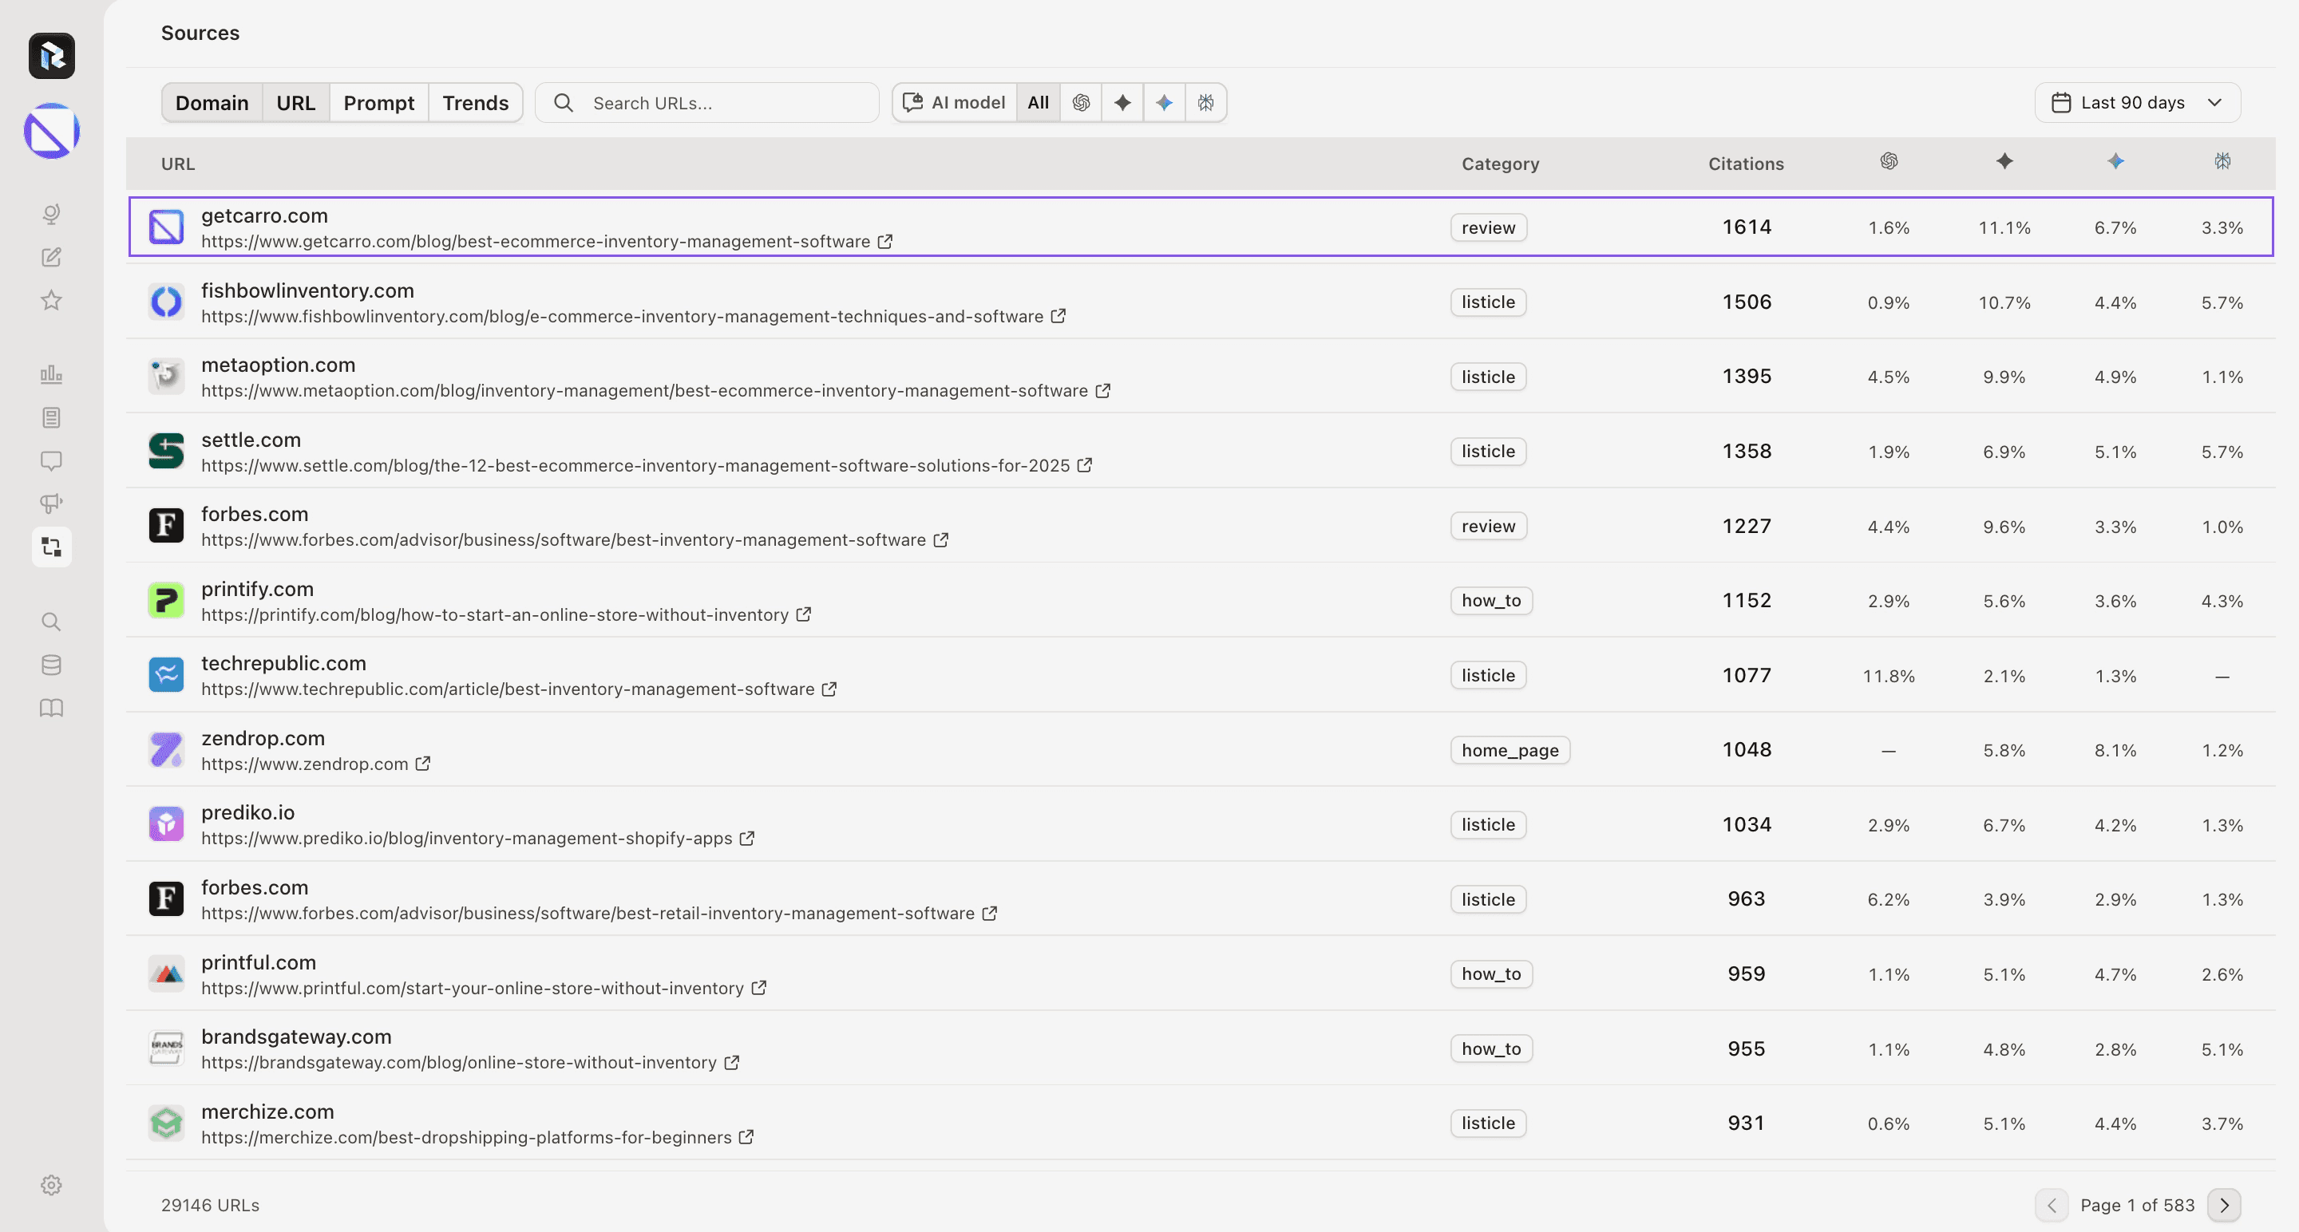Click the 11.8% value in techrepublic.com row
The width and height of the screenshot is (2299, 1232).
(1889, 676)
